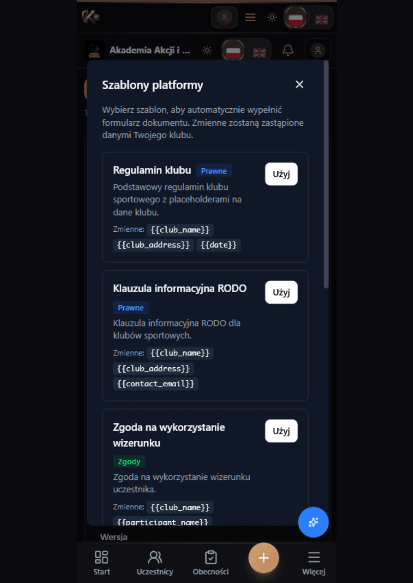Toggle light mode with the top sun icon

tap(272, 18)
